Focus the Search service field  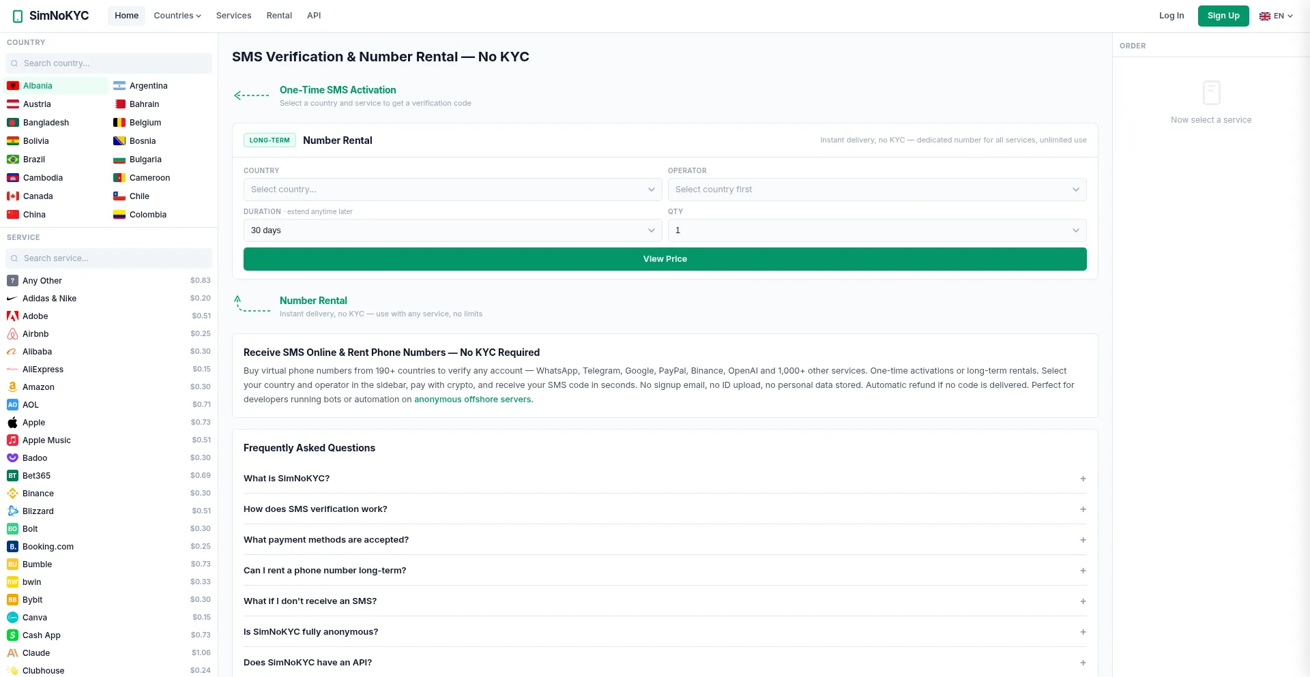[x=109, y=258]
